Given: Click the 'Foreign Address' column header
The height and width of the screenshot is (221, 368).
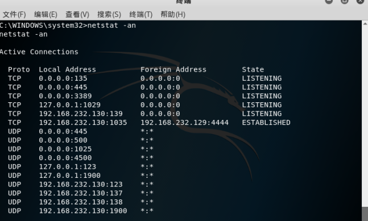Looking at the screenshot, I should pyautogui.click(x=173, y=70).
